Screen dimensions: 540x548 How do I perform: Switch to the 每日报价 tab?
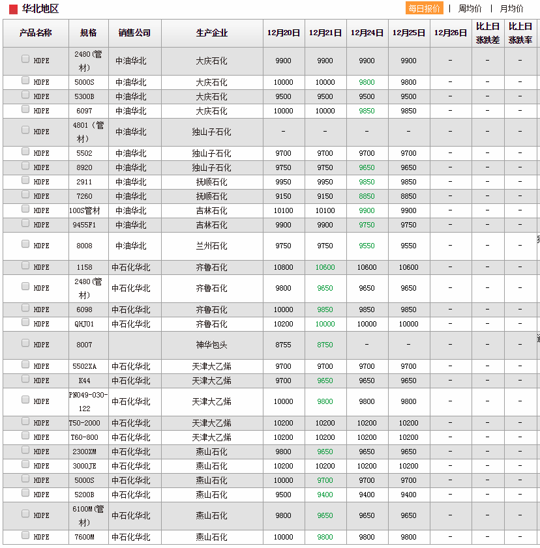[x=424, y=8]
